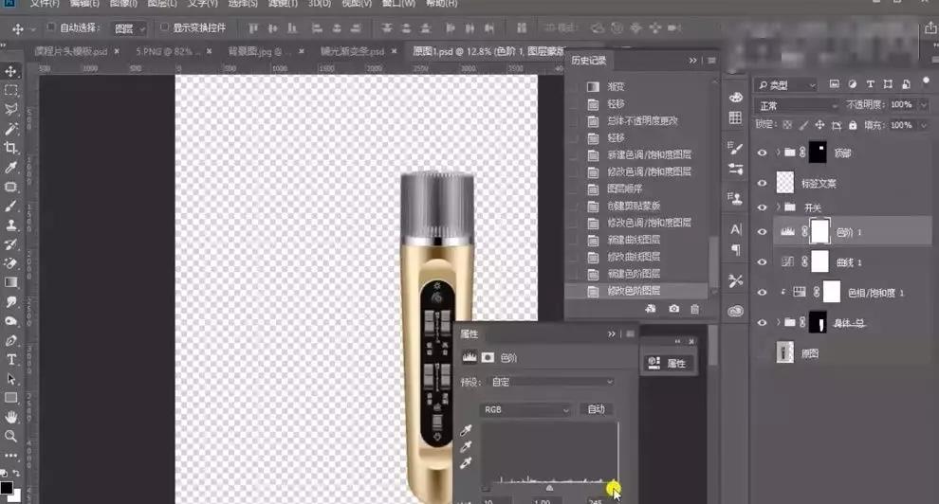939x504 pixels.
Task: Click the 自动 levels button
Action: click(597, 409)
